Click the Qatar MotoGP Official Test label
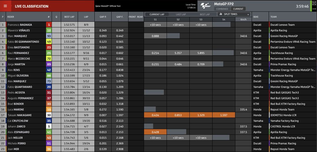Image resolution: width=317 pixels, height=152 pixels. (x=108, y=6)
